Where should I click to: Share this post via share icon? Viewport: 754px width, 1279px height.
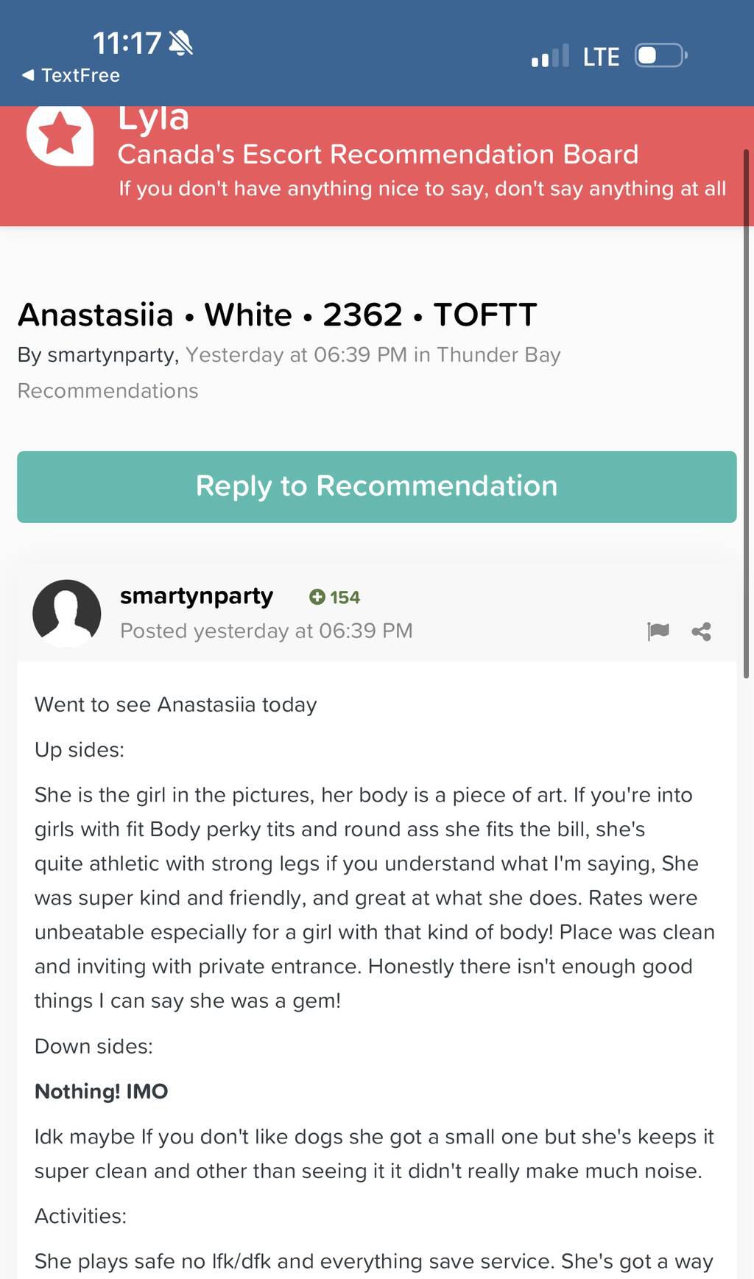pyautogui.click(x=702, y=631)
